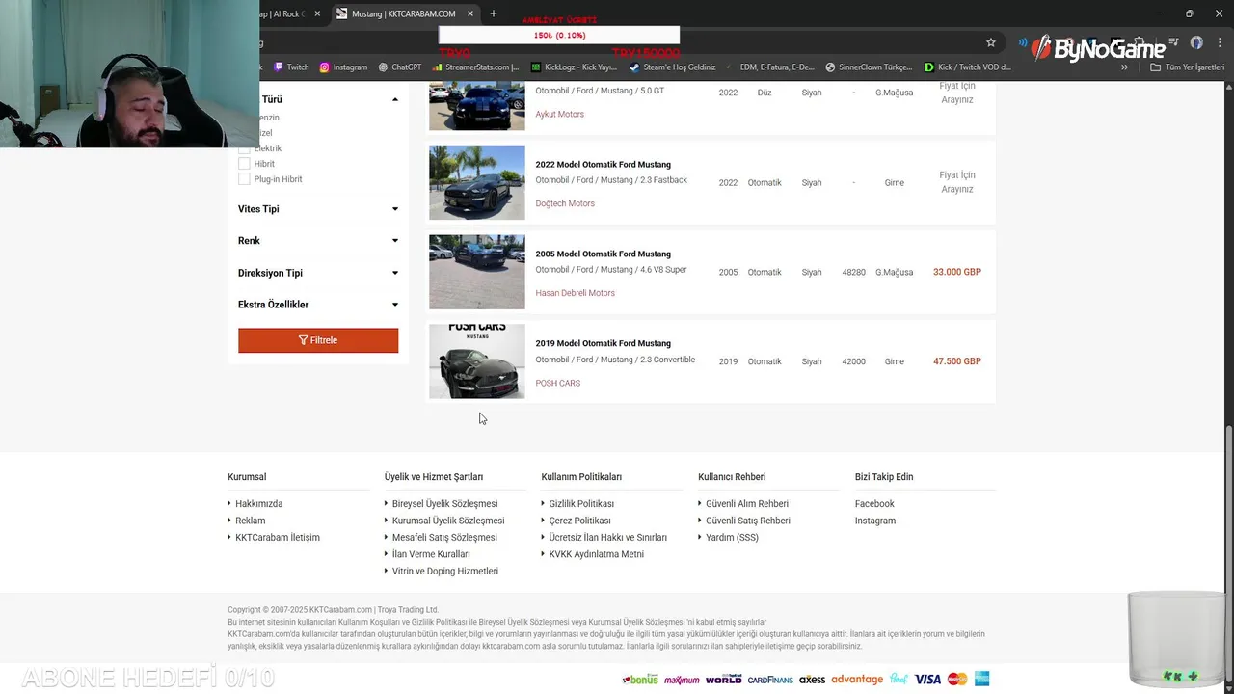Expand the Vites Tipi filter
This screenshot has height=694, width=1234.
(x=318, y=209)
